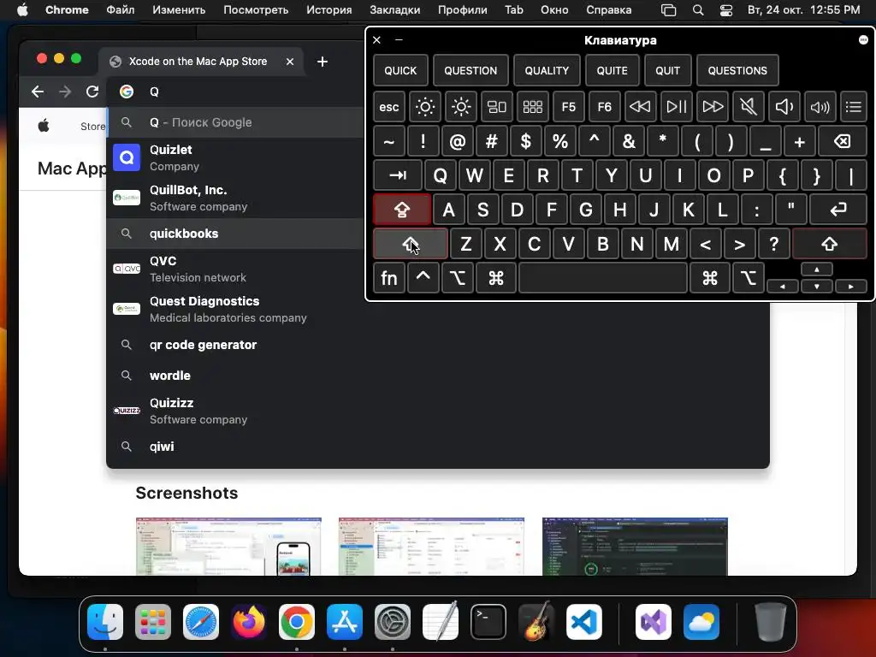The image size is (876, 657).
Task: Toggle the right command key
Action: (x=709, y=278)
